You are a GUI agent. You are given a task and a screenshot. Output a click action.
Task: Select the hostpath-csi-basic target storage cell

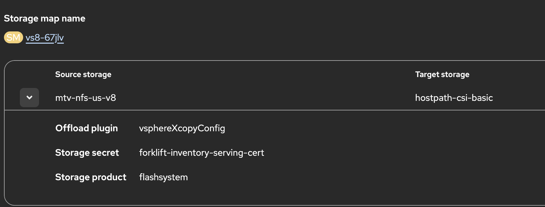454,98
